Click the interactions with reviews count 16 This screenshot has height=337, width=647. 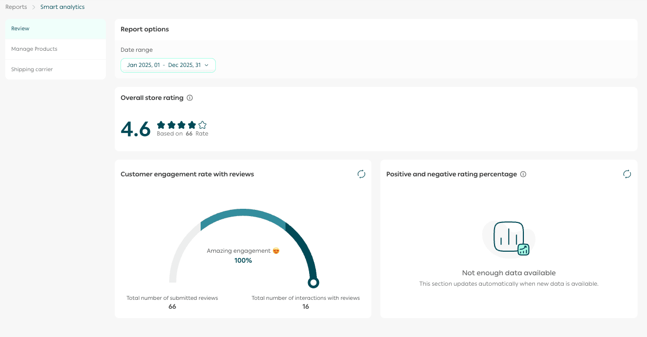(305, 307)
